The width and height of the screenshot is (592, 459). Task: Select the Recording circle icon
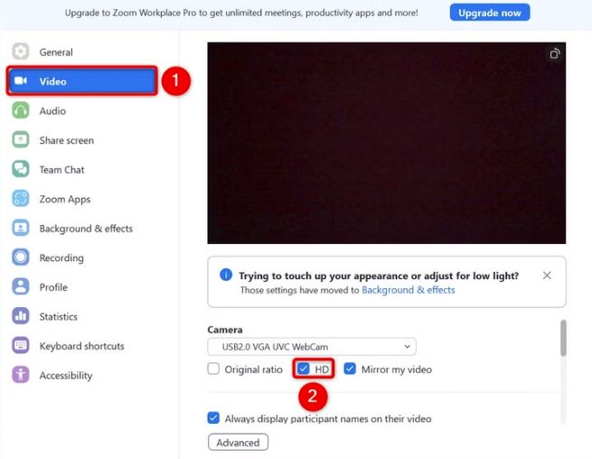point(21,258)
